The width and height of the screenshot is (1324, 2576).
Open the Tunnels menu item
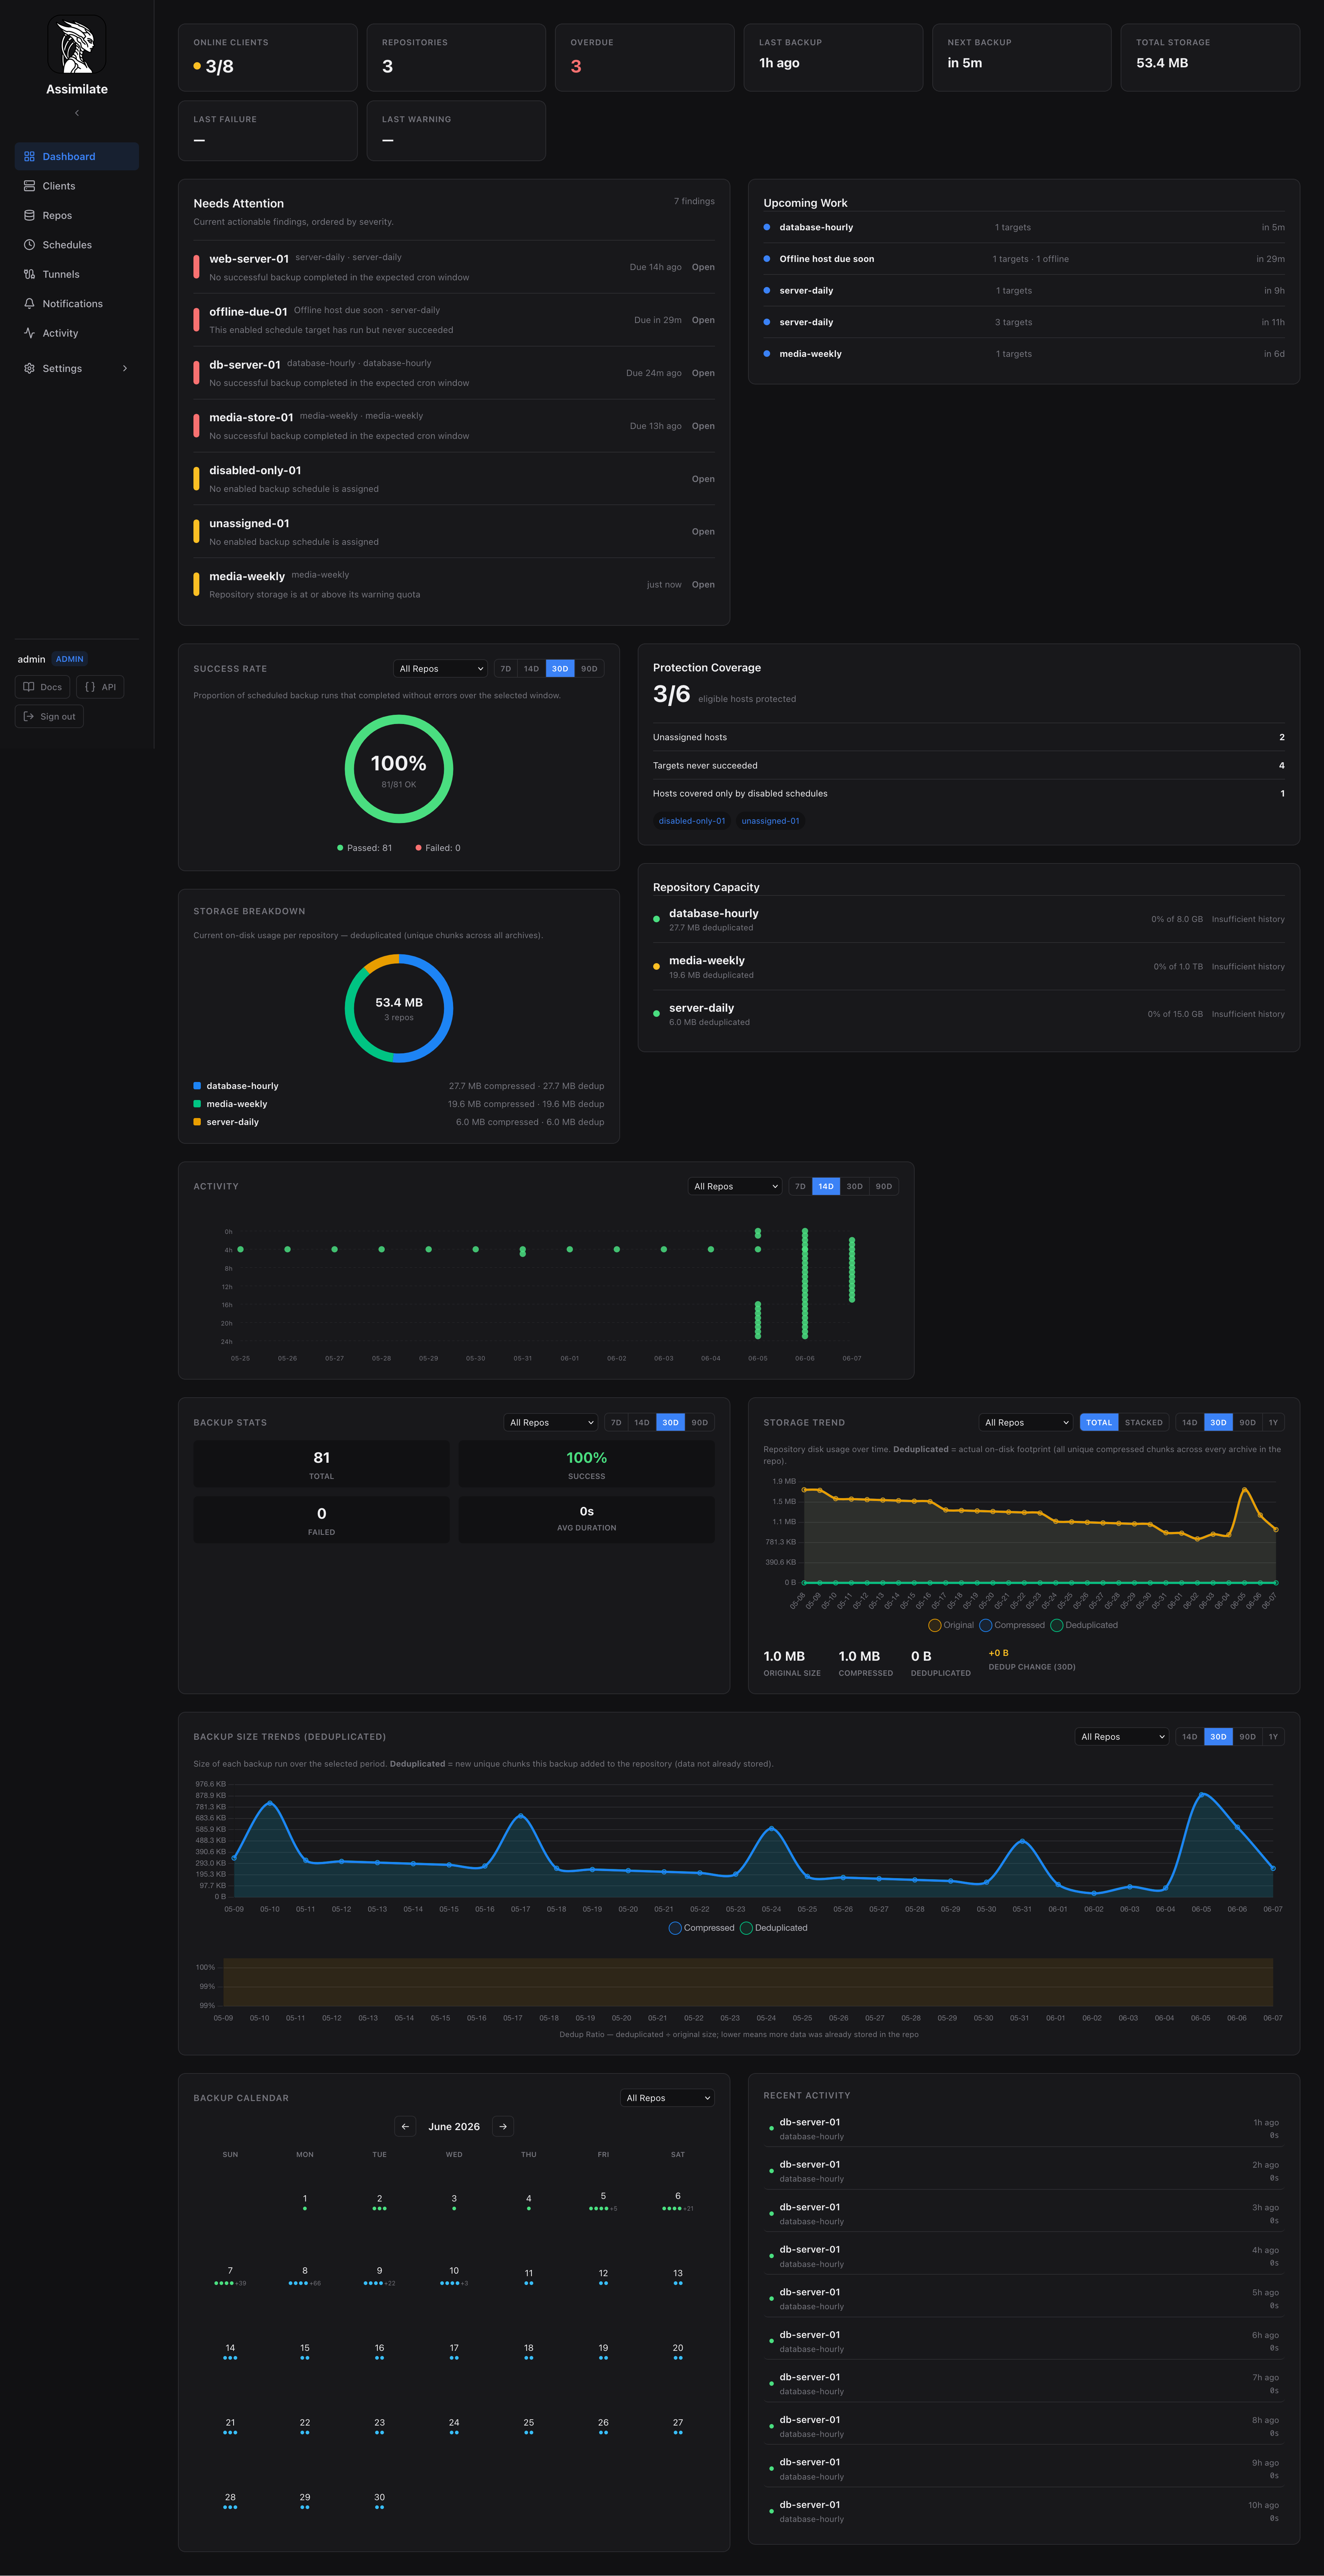pos(77,274)
